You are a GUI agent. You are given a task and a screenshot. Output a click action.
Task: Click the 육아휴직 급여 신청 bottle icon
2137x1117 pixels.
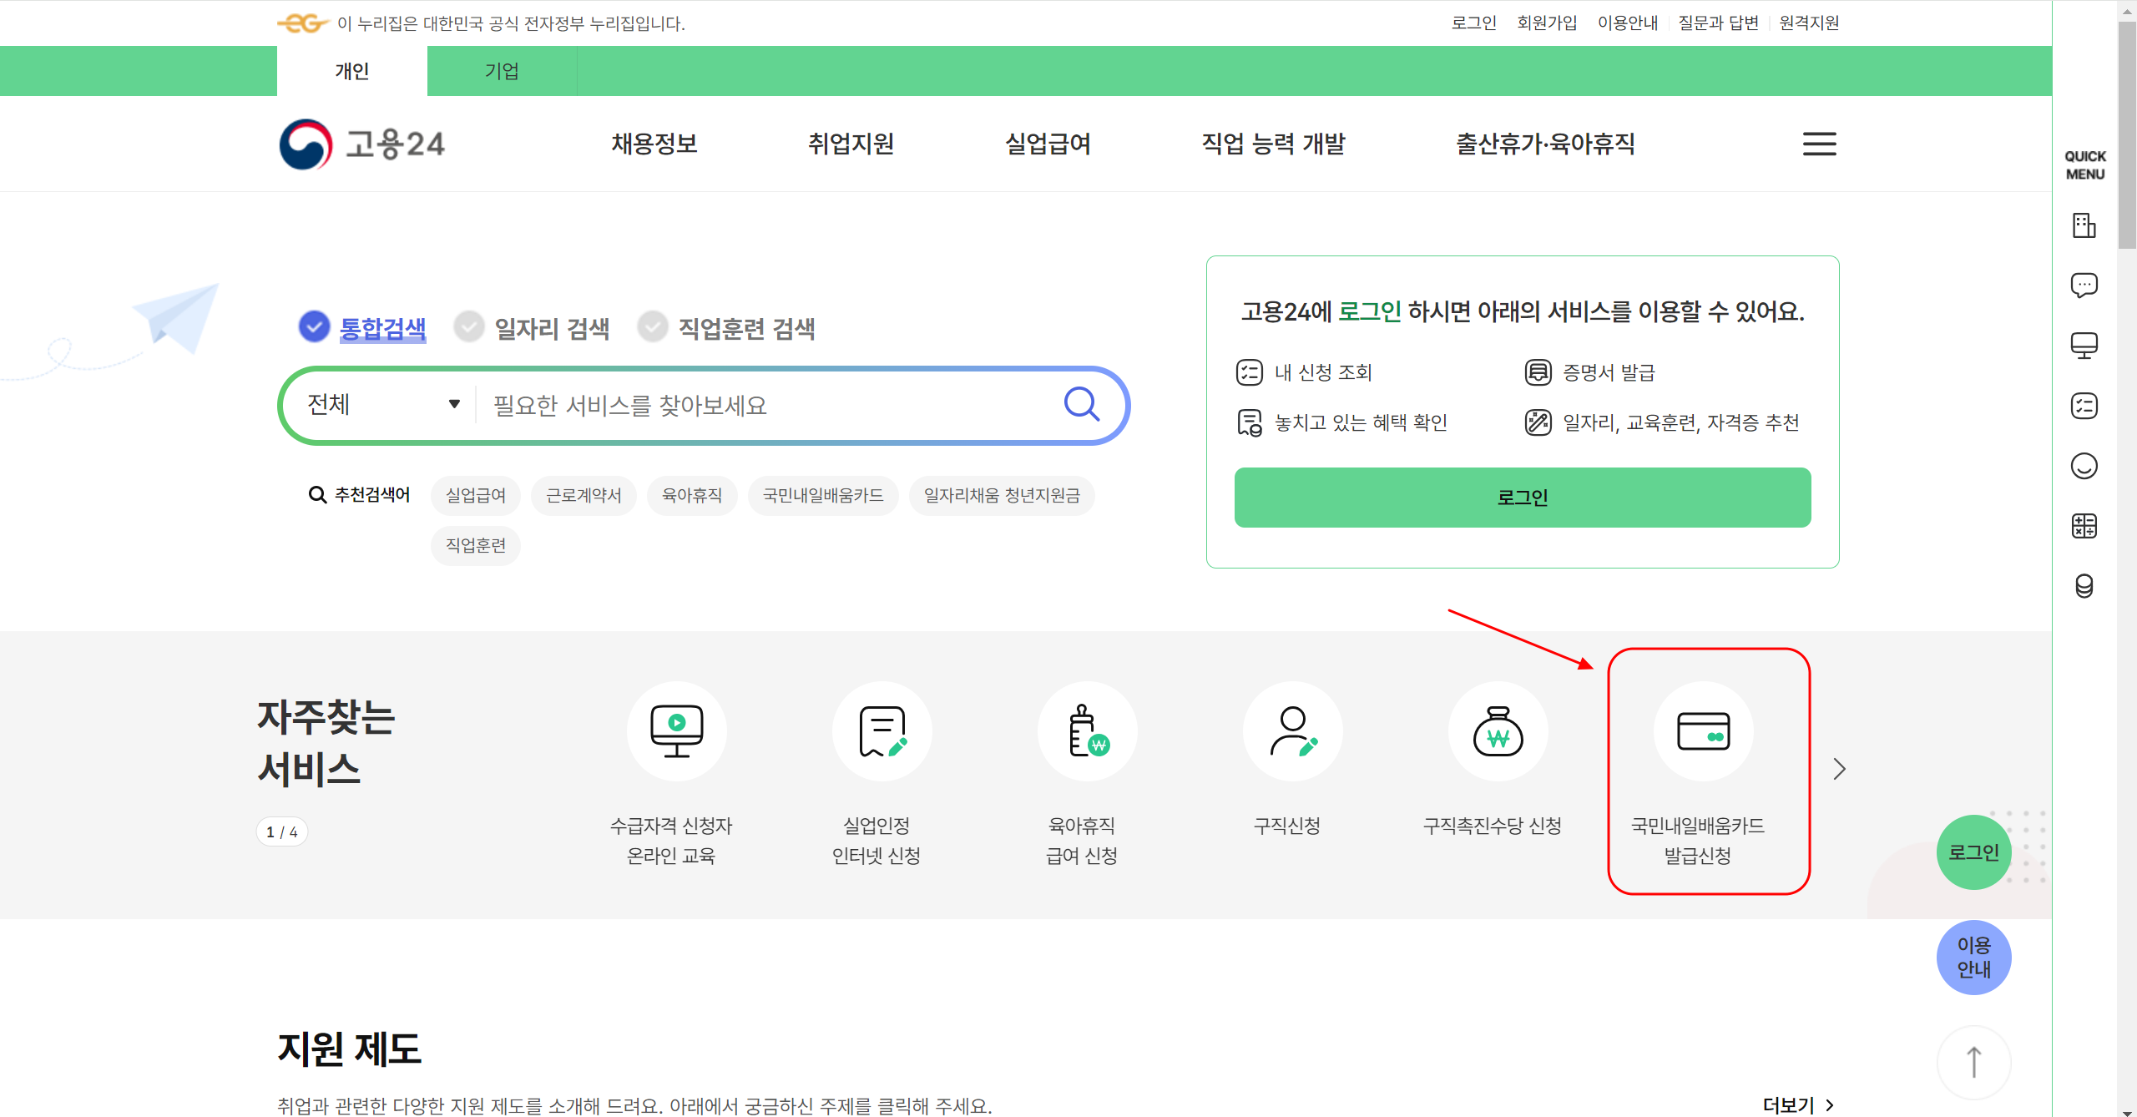pos(1087,731)
